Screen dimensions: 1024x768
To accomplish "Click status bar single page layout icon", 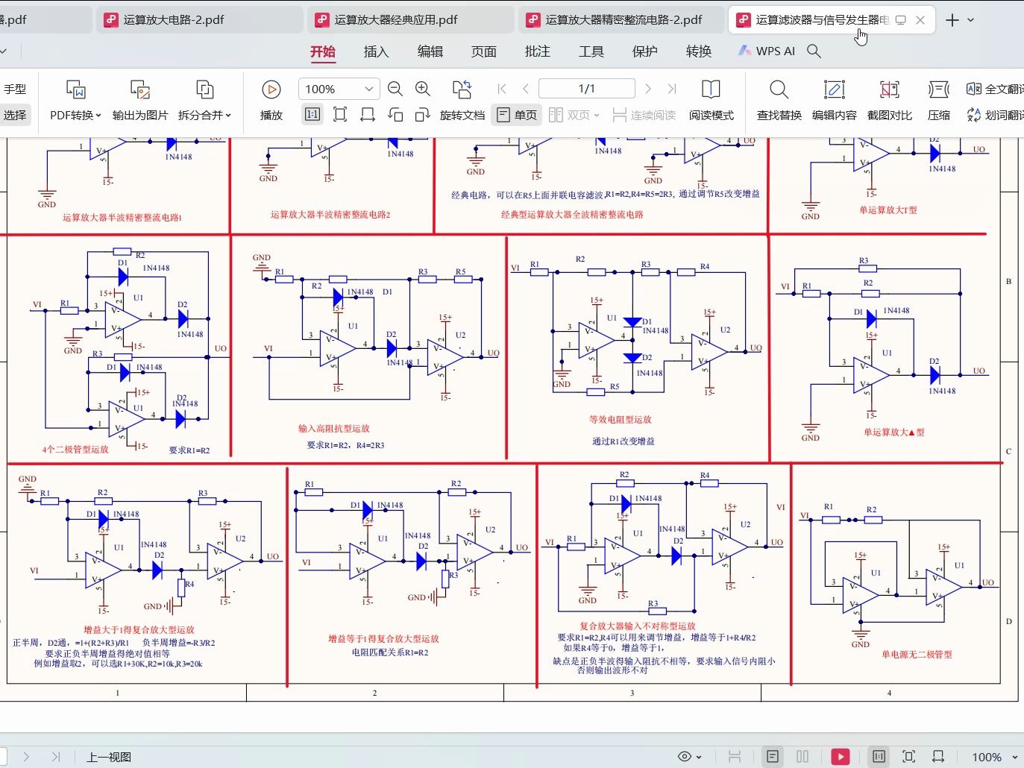I will [x=773, y=757].
